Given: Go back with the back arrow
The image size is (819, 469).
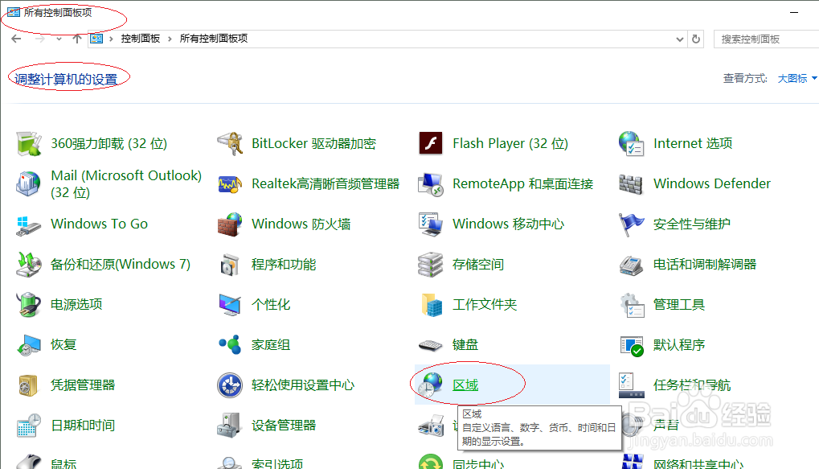Looking at the screenshot, I should coord(16,39).
